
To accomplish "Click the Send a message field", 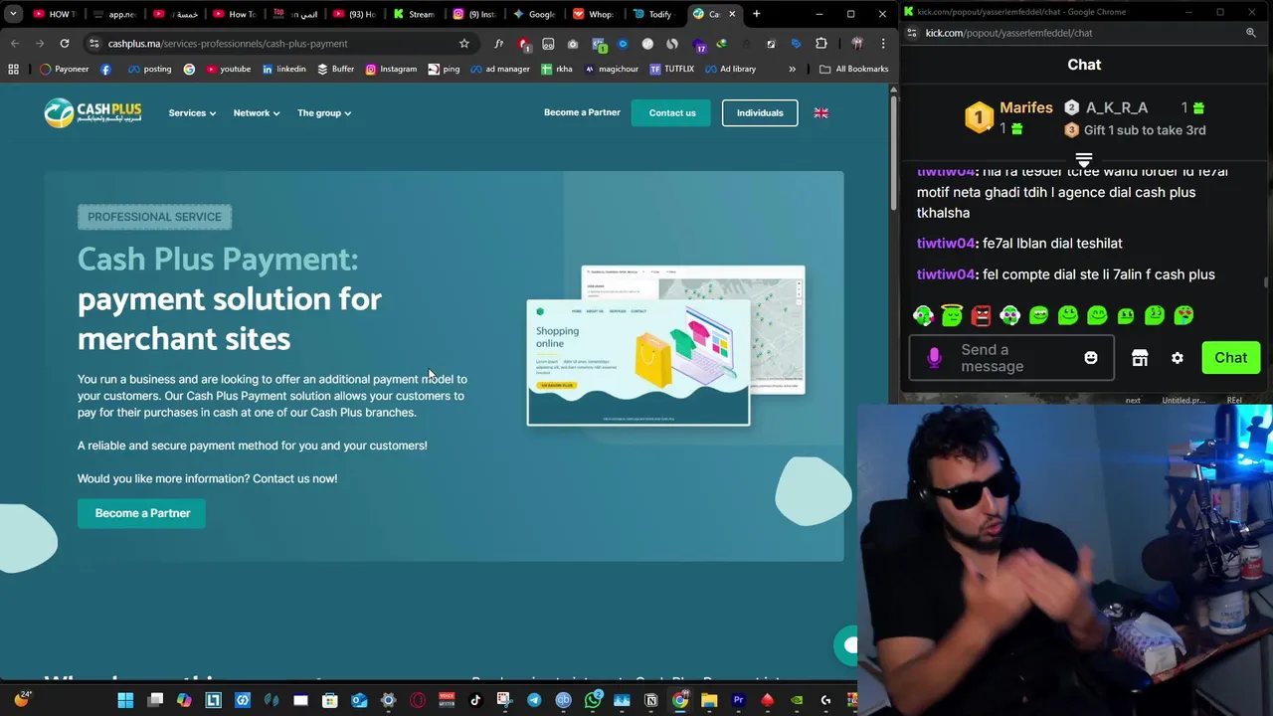I will point(1009,358).
